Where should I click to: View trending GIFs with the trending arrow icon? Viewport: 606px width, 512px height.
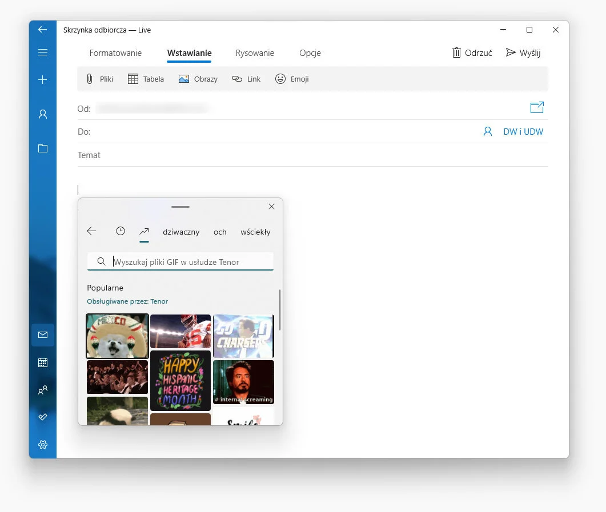point(144,231)
